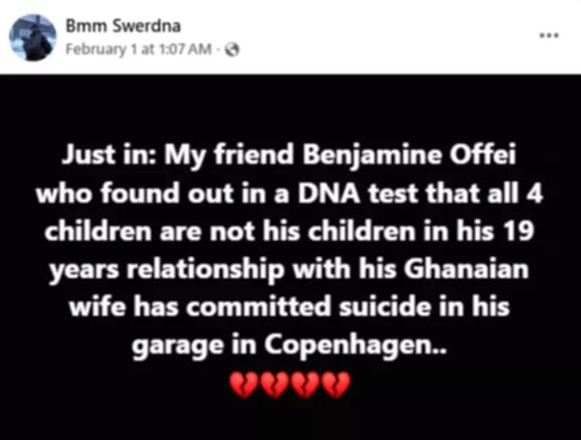Click the word Copenhagen in the post
The image size is (581, 440).
coord(351,345)
